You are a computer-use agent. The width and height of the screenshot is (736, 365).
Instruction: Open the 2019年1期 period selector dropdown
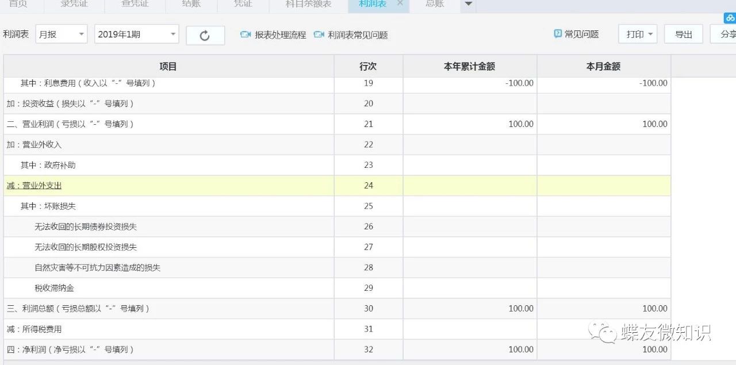point(136,34)
